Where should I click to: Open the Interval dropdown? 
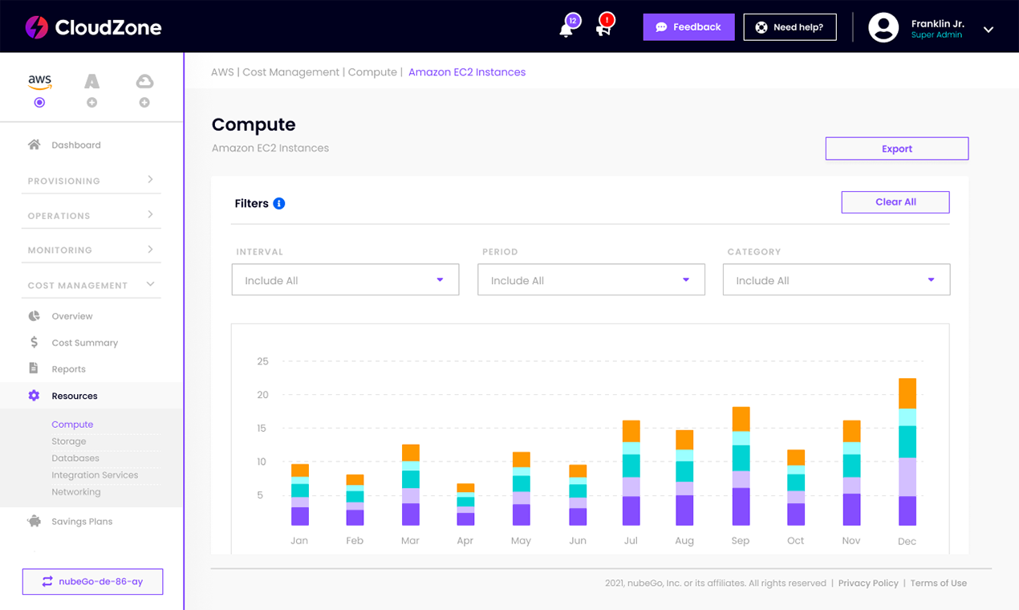point(345,279)
